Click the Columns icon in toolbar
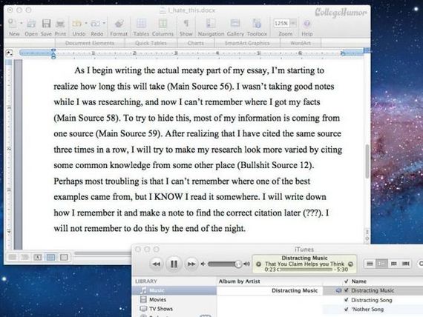This screenshot has height=317, width=423. pyautogui.click(x=163, y=24)
